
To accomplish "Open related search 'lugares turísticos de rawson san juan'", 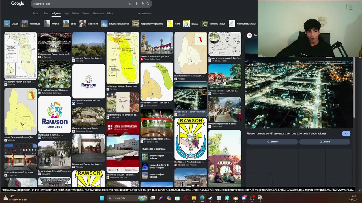I will [157, 166].
